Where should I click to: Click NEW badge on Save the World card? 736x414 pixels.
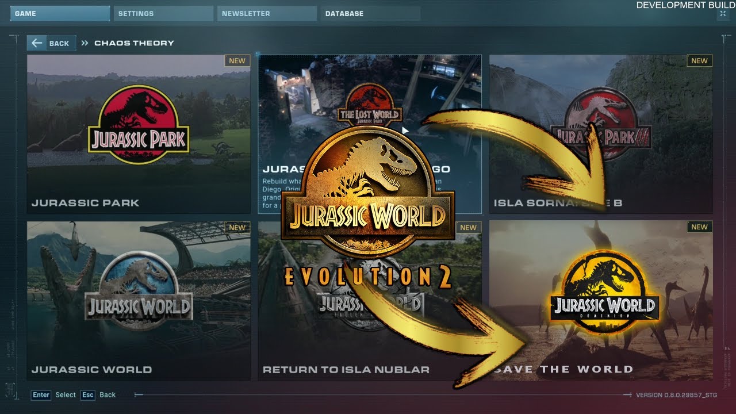point(699,227)
